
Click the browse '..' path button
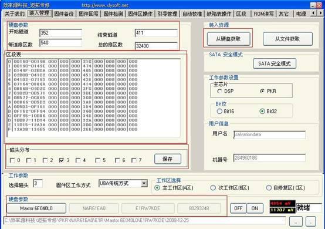[x=296, y=221]
